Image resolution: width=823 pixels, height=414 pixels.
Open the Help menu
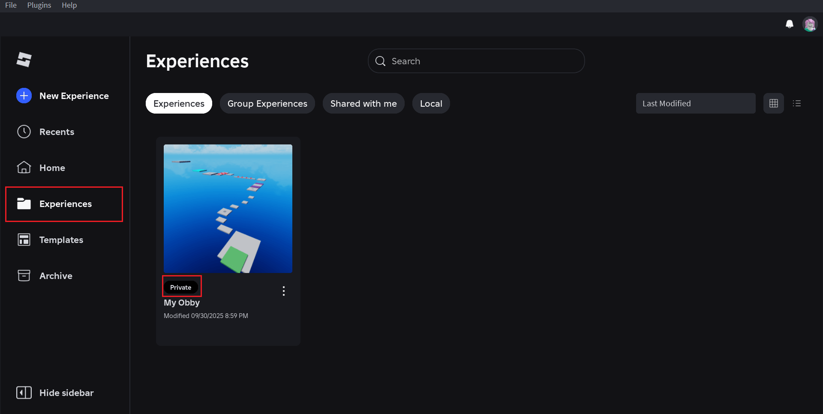pos(69,5)
